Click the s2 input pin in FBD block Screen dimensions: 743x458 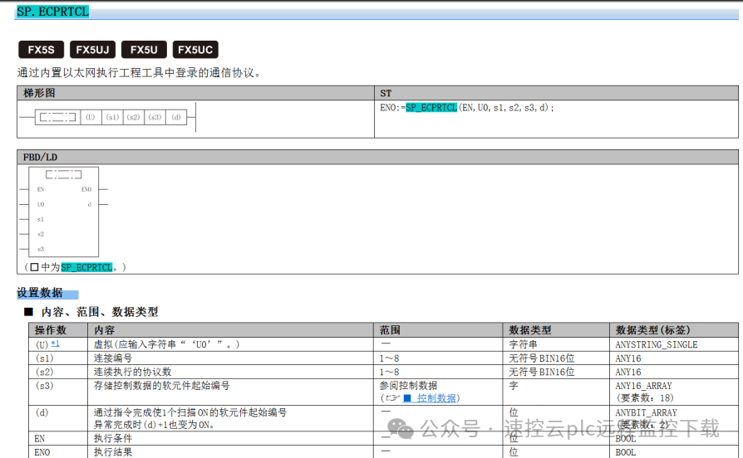[41, 234]
